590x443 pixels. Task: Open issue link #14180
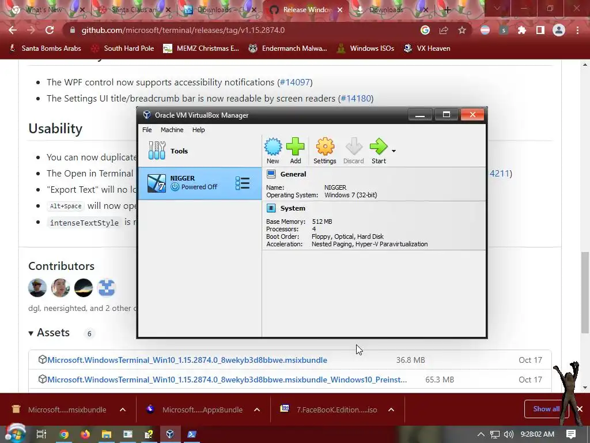pos(356,98)
